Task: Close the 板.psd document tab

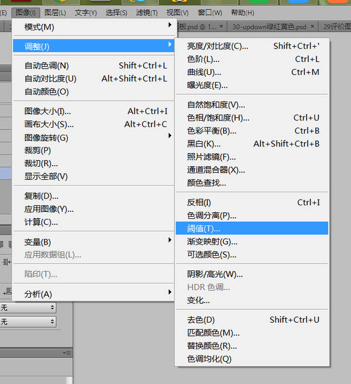Action: (221, 26)
